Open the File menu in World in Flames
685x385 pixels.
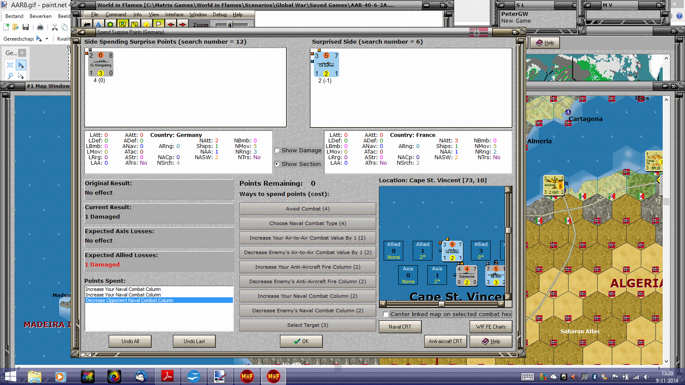coord(95,15)
